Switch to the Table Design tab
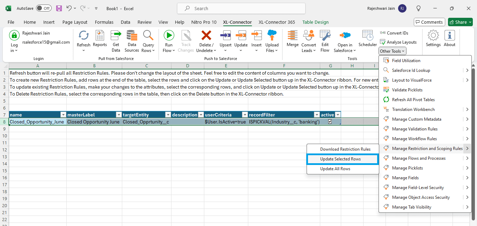This screenshot has height=226, width=477. [x=315, y=22]
